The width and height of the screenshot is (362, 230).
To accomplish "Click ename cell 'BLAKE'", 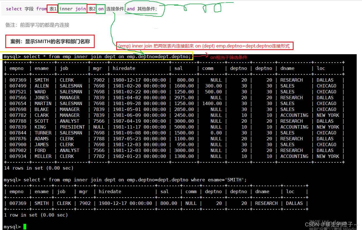I will (42, 109).
